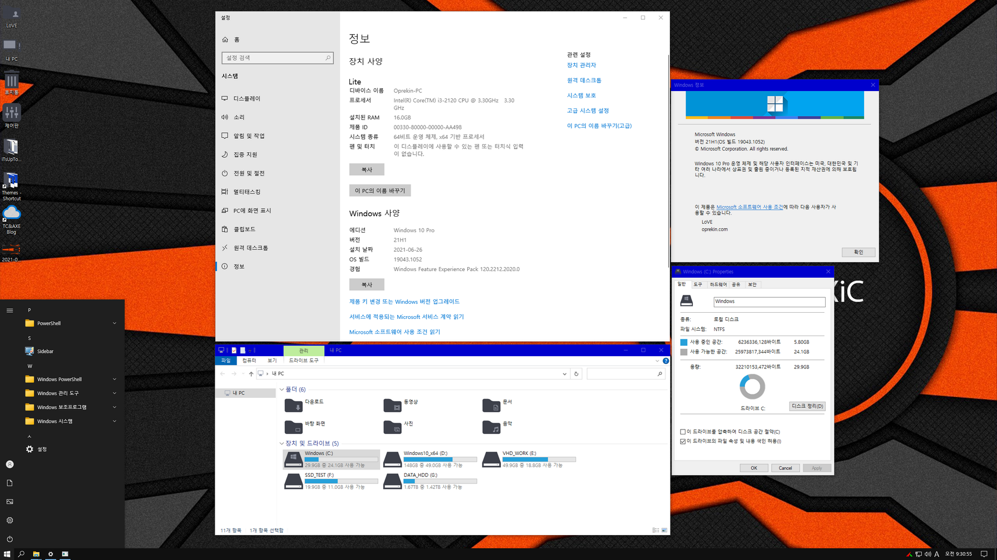Open the TC&AXE Blog cloud icon
Viewport: 997px width, 560px height.
point(12,220)
